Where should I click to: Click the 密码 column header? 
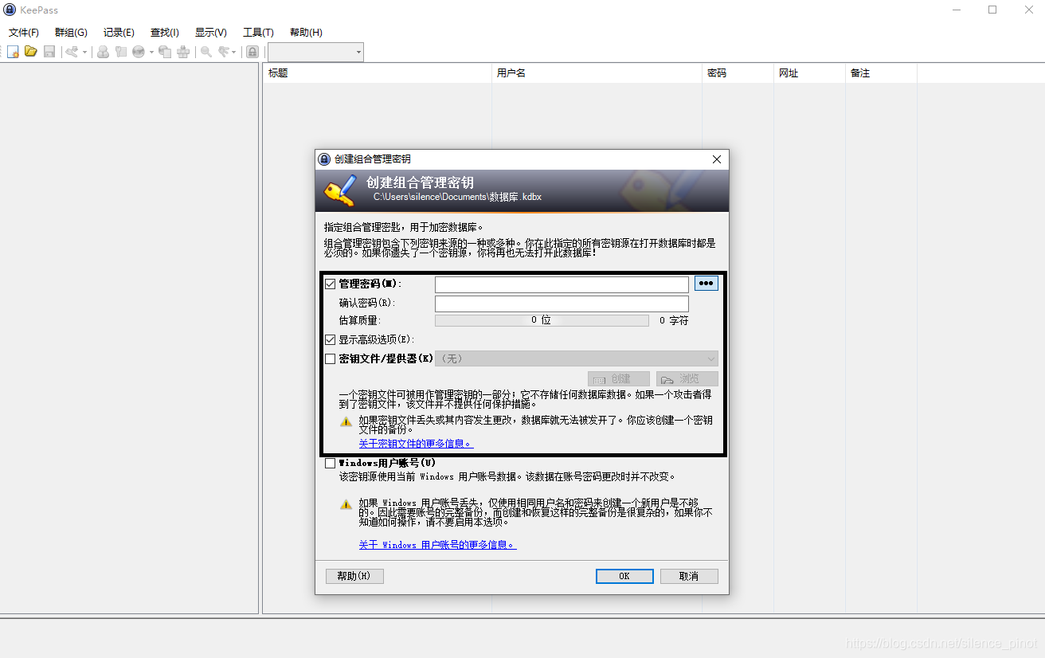click(738, 73)
